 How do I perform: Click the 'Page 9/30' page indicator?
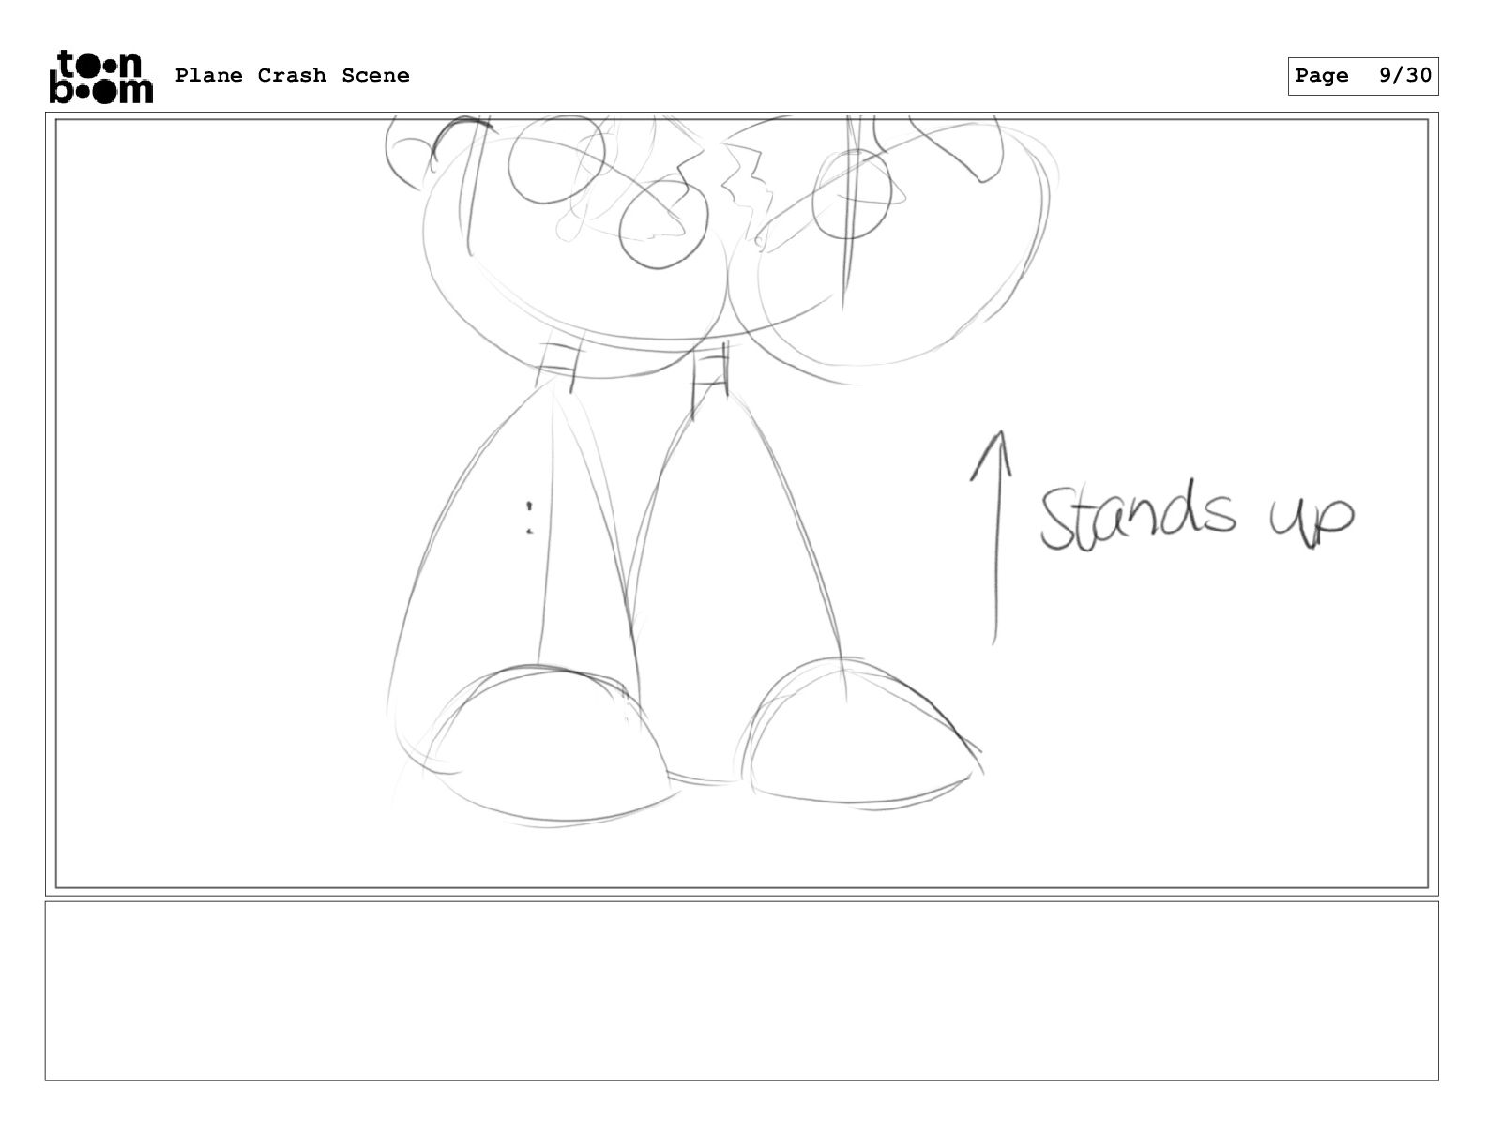1363,76
